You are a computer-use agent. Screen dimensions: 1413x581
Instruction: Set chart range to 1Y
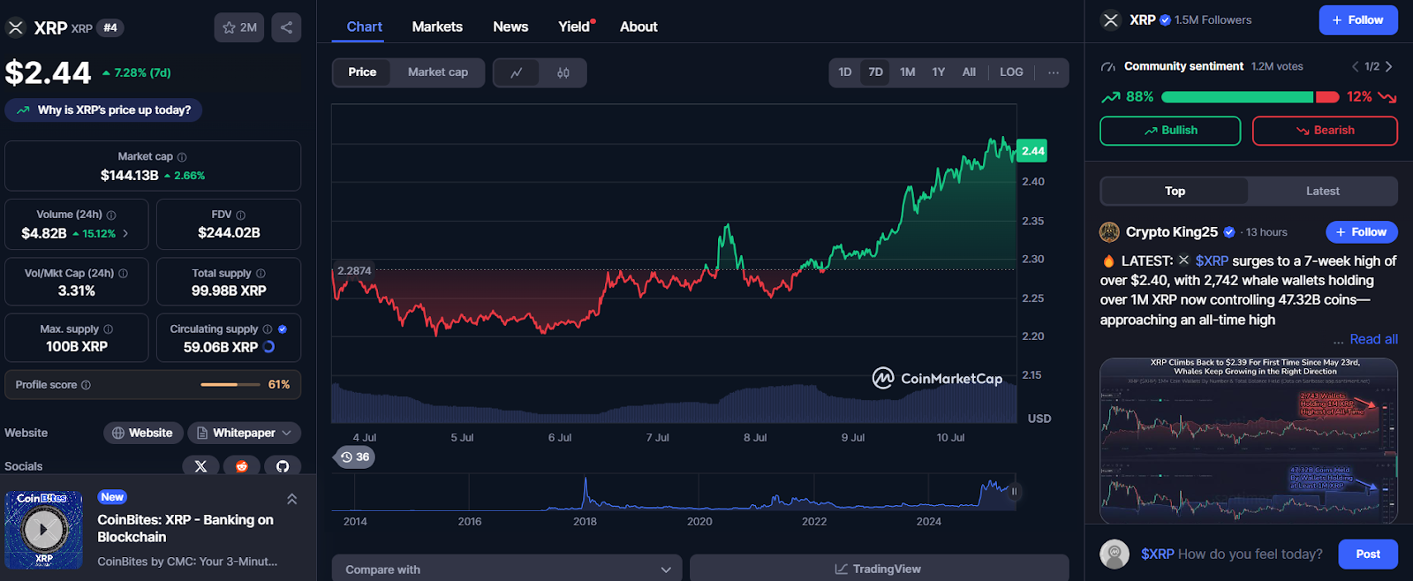(x=939, y=72)
